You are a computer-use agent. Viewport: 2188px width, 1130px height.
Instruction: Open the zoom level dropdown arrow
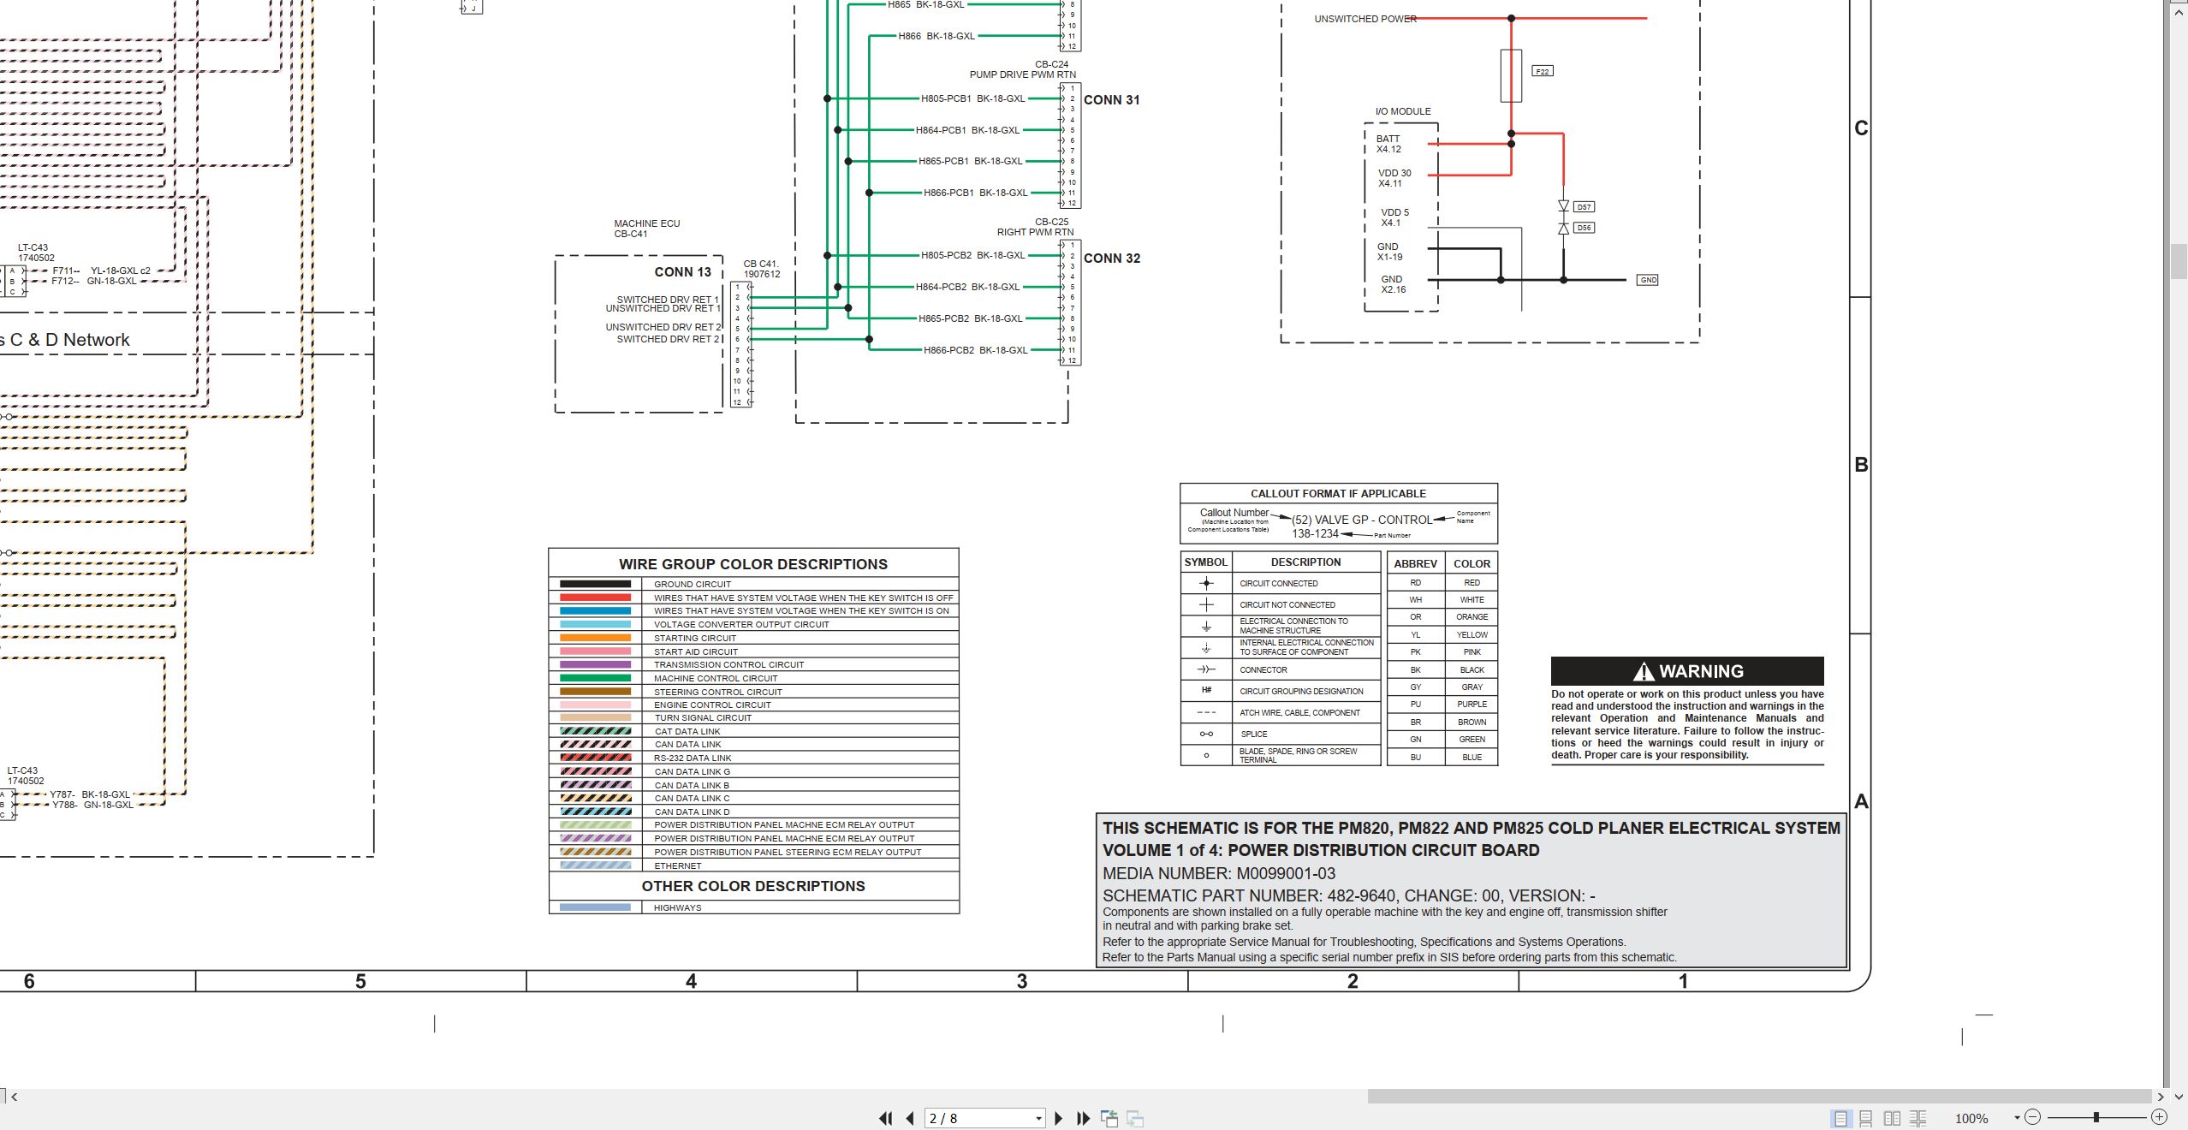tap(2017, 1117)
